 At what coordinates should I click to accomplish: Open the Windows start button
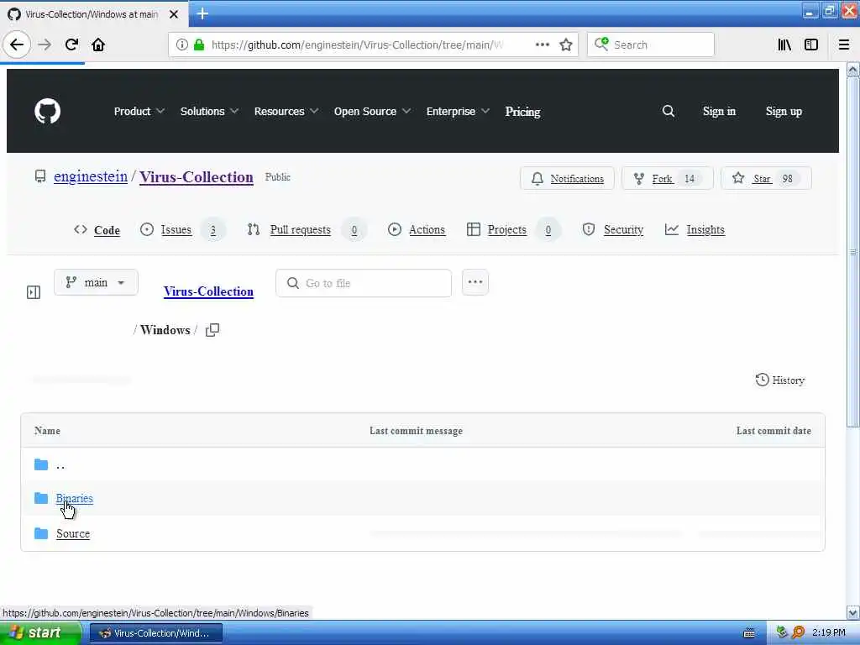point(40,633)
